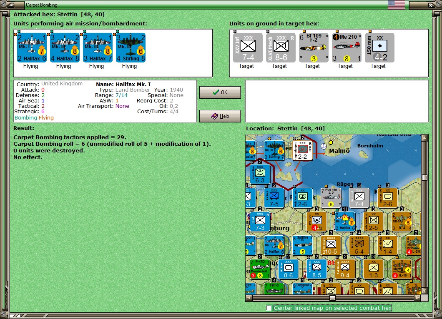
Task: Click the US flag icon in title bar
Action: pos(396,5)
